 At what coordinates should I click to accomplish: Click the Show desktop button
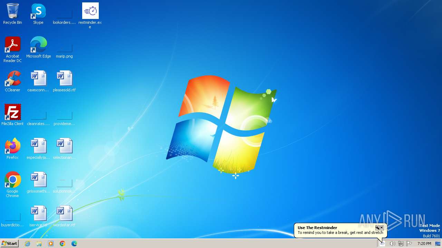pos(438,244)
